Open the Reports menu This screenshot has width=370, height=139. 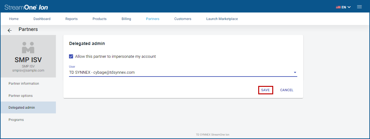[72, 19]
